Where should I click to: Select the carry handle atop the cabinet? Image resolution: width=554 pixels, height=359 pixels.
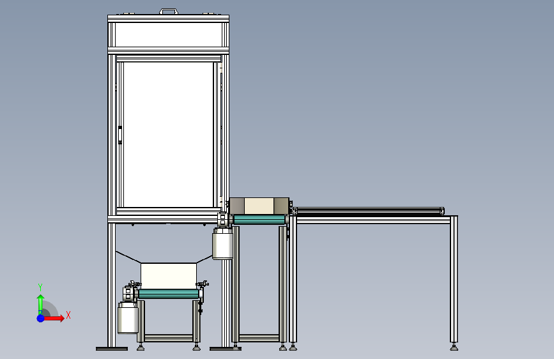coord(169,11)
